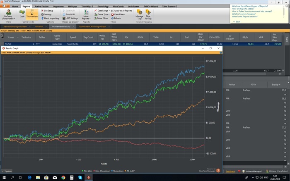Sort by the ROI% column header
Screen dimensions: 290x181
click(x=140, y=37)
